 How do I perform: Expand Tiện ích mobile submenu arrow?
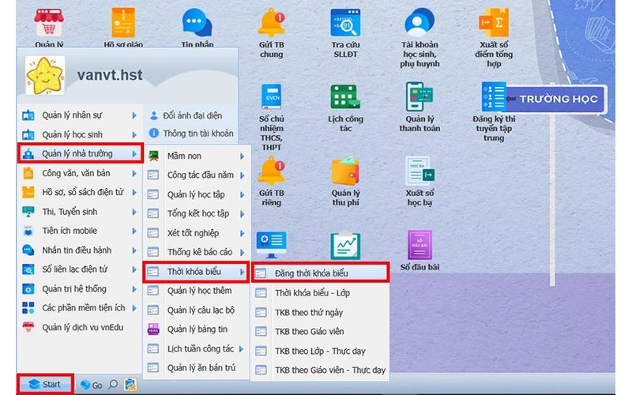pyautogui.click(x=134, y=231)
